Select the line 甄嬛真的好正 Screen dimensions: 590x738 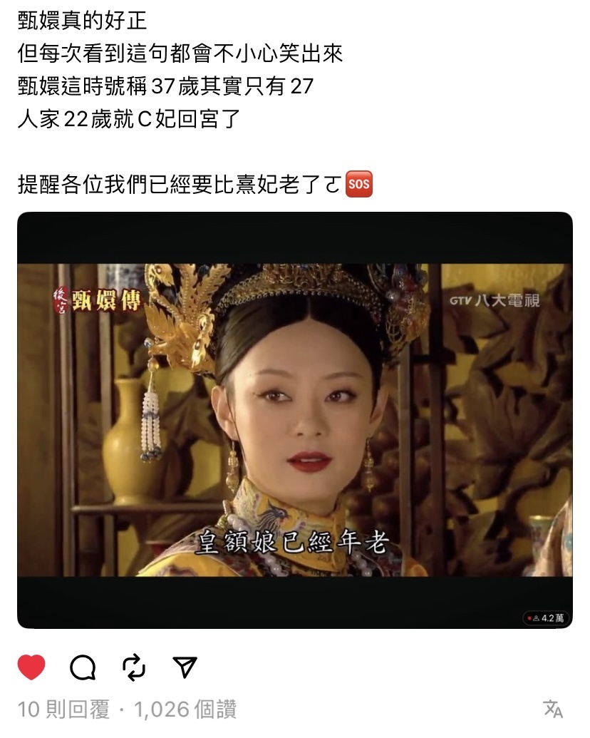[x=83, y=21]
